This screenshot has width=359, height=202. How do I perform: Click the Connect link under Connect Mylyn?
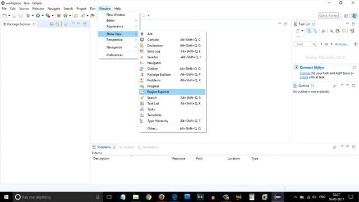pyautogui.click(x=306, y=74)
